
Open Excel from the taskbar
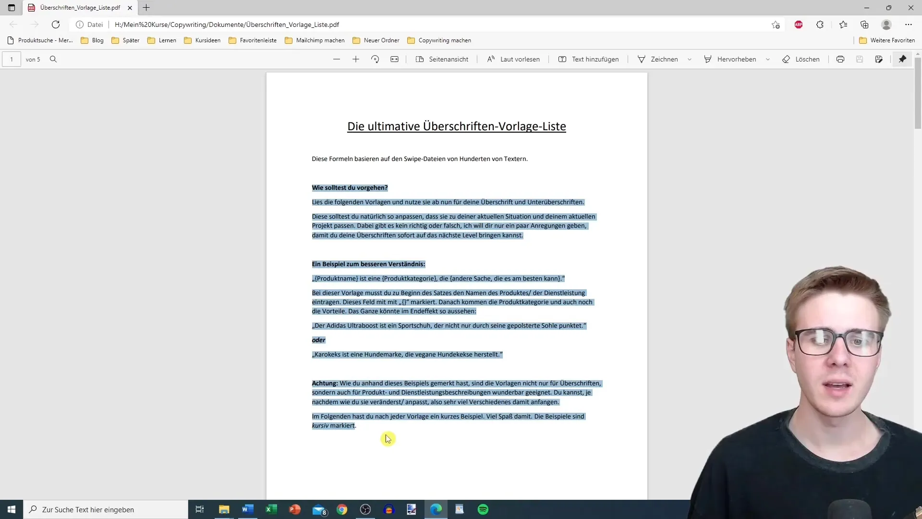(271, 509)
